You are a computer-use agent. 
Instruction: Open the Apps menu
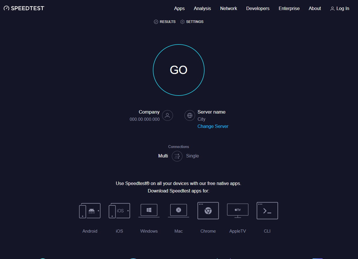coord(179,9)
